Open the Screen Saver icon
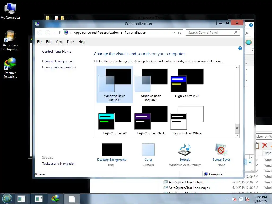The width and height of the screenshot is (272, 204). click(x=221, y=150)
